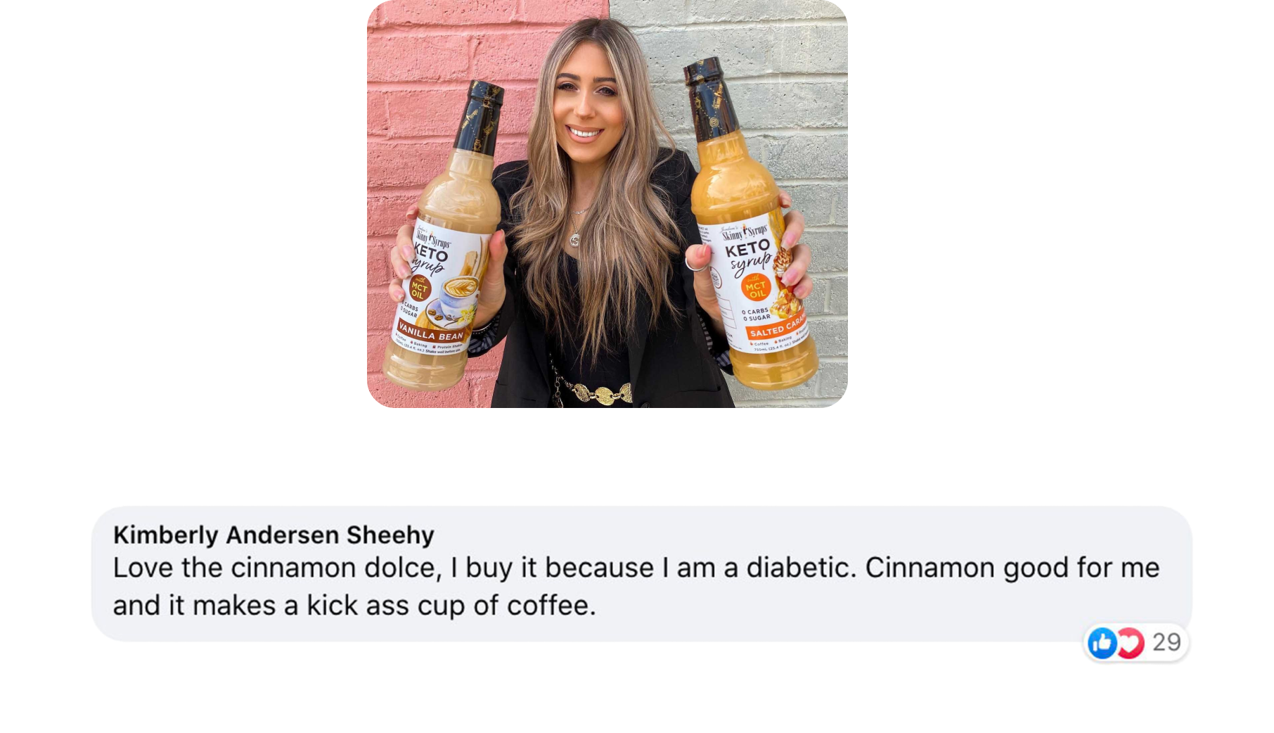Click the cinnamon dolce comment text
The height and width of the screenshot is (733, 1274).
coord(636,586)
